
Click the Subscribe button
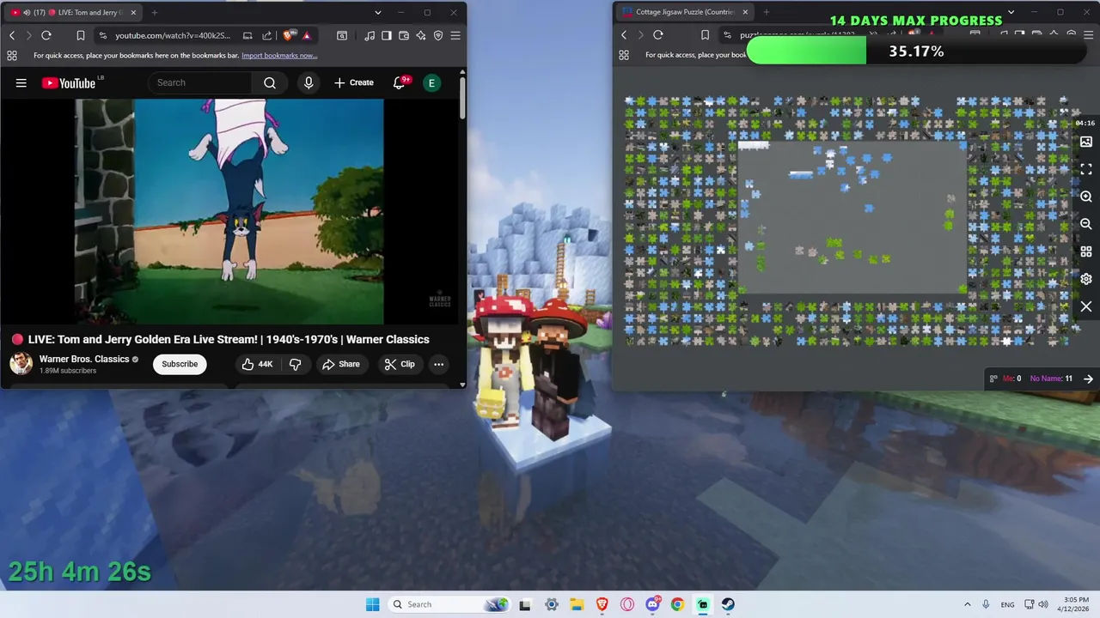coord(180,364)
